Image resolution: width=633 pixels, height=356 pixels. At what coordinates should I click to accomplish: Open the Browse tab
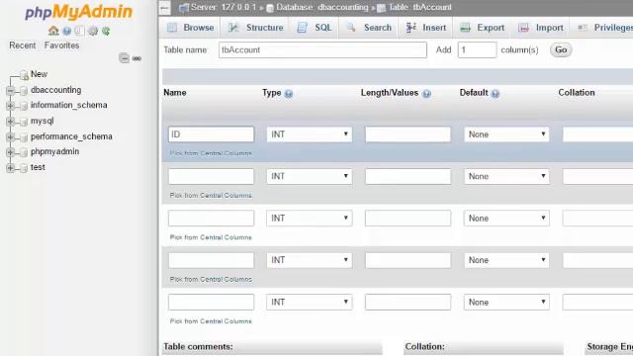pyautogui.click(x=190, y=28)
